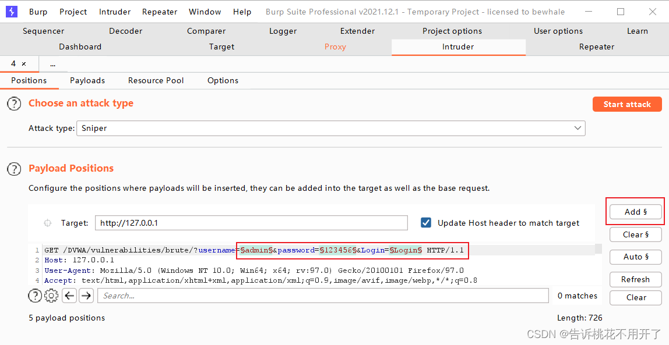Open the Help menu

coord(242,12)
